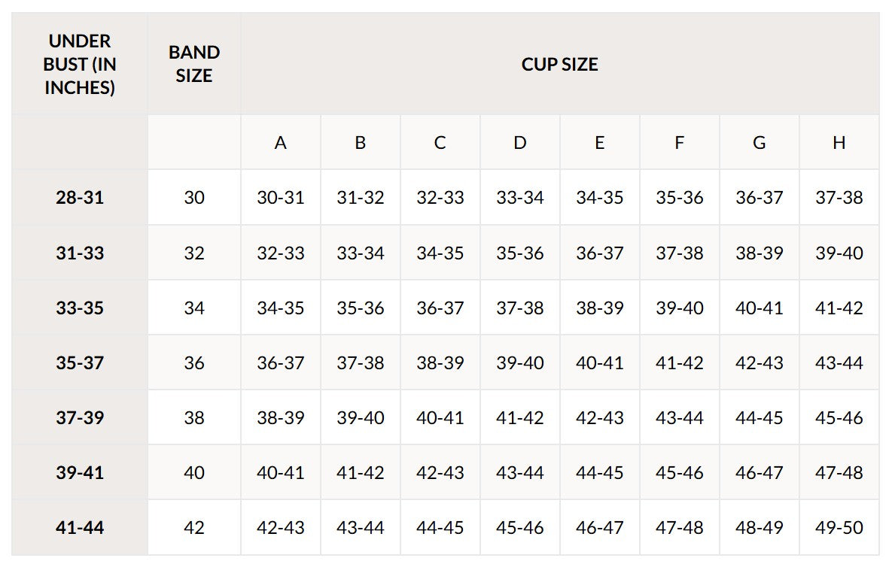The width and height of the screenshot is (892, 564).
Task: Select the 40-41 cell in the band 36 row
Action: coord(600,362)
